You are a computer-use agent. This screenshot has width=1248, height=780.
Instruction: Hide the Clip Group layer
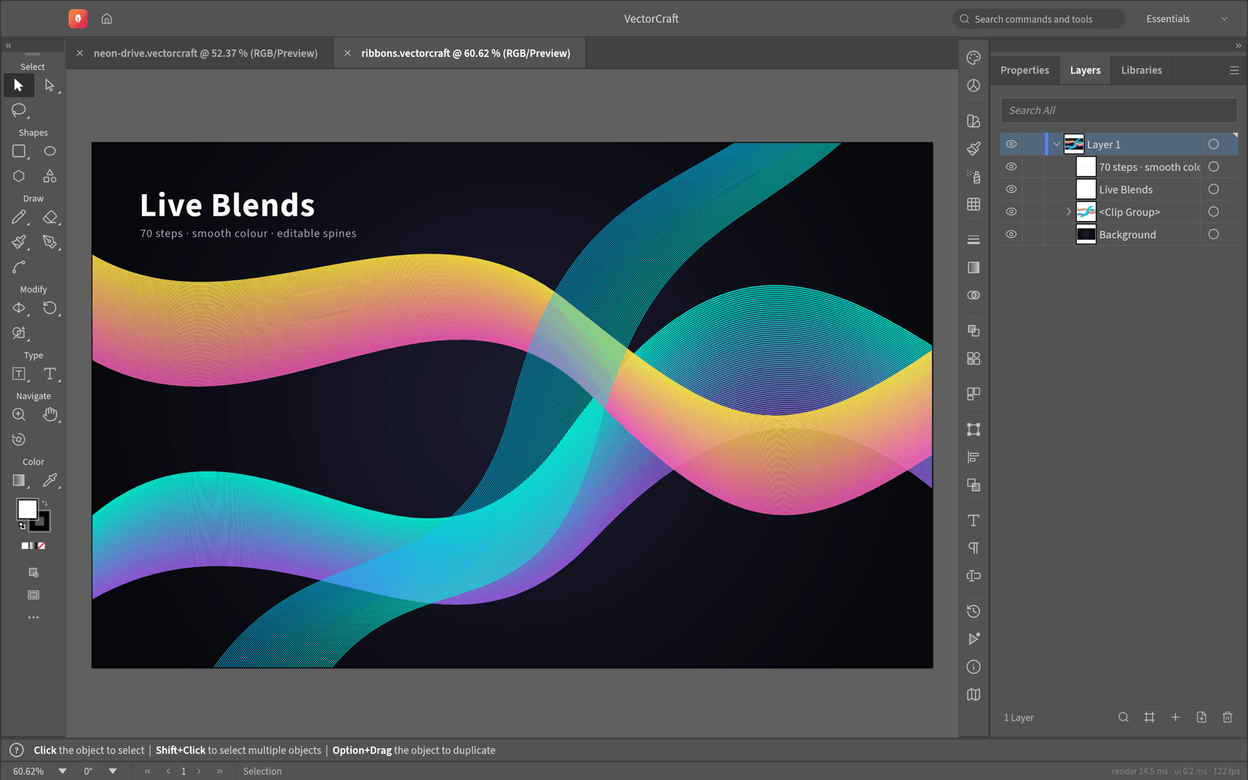(x=1011, y=211)
